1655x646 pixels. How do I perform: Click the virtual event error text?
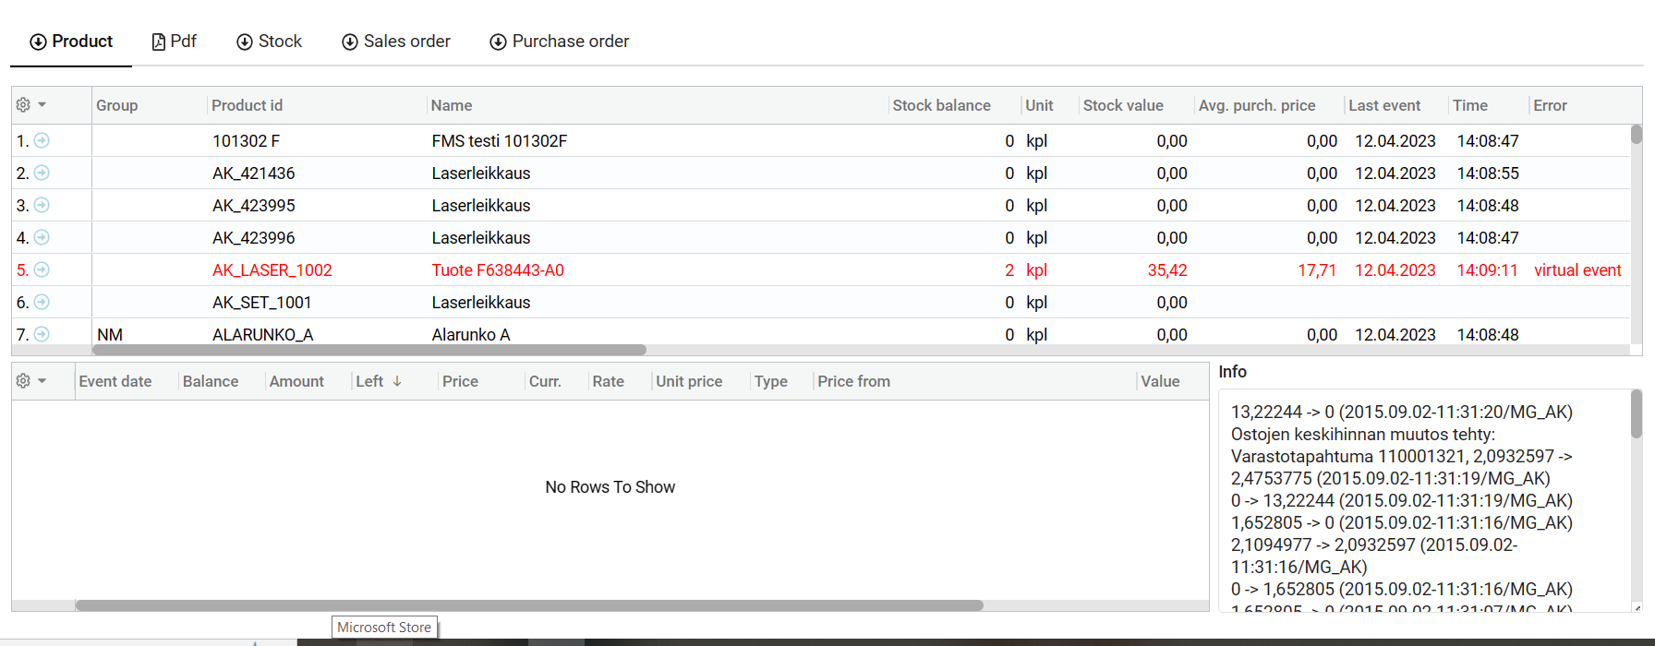coord(1577,270)
